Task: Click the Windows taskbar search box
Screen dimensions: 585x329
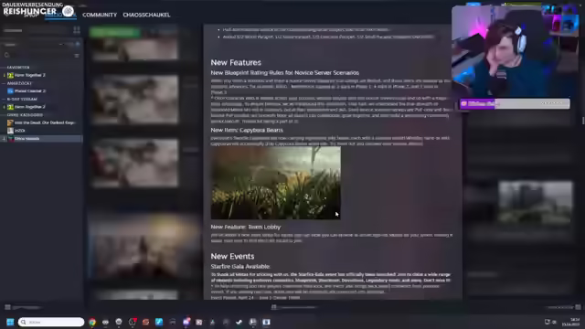Action: point(51,322)
